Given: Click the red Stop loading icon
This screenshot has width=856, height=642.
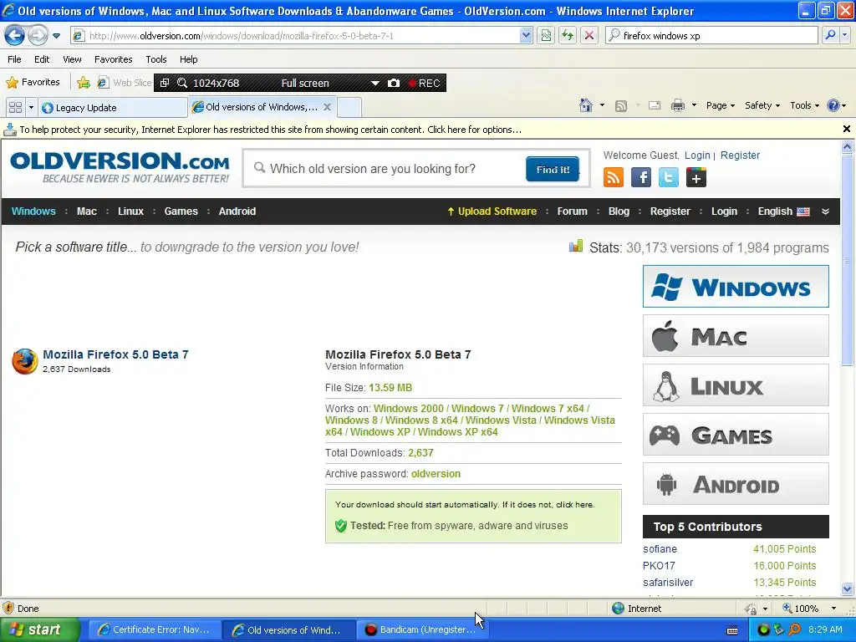Looking at the screenshot, I should 589,36.
